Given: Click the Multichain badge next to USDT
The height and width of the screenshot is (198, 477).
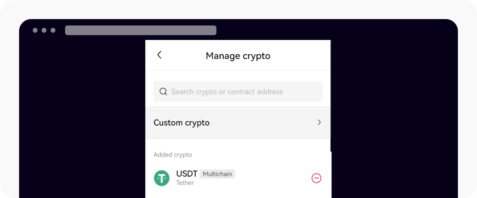Looking at the screenshot, I should tap(217, 174).
